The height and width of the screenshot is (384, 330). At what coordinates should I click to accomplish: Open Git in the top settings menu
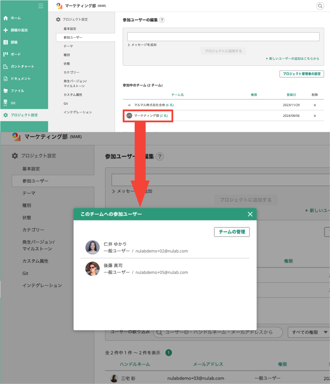[x=66, y=103]
